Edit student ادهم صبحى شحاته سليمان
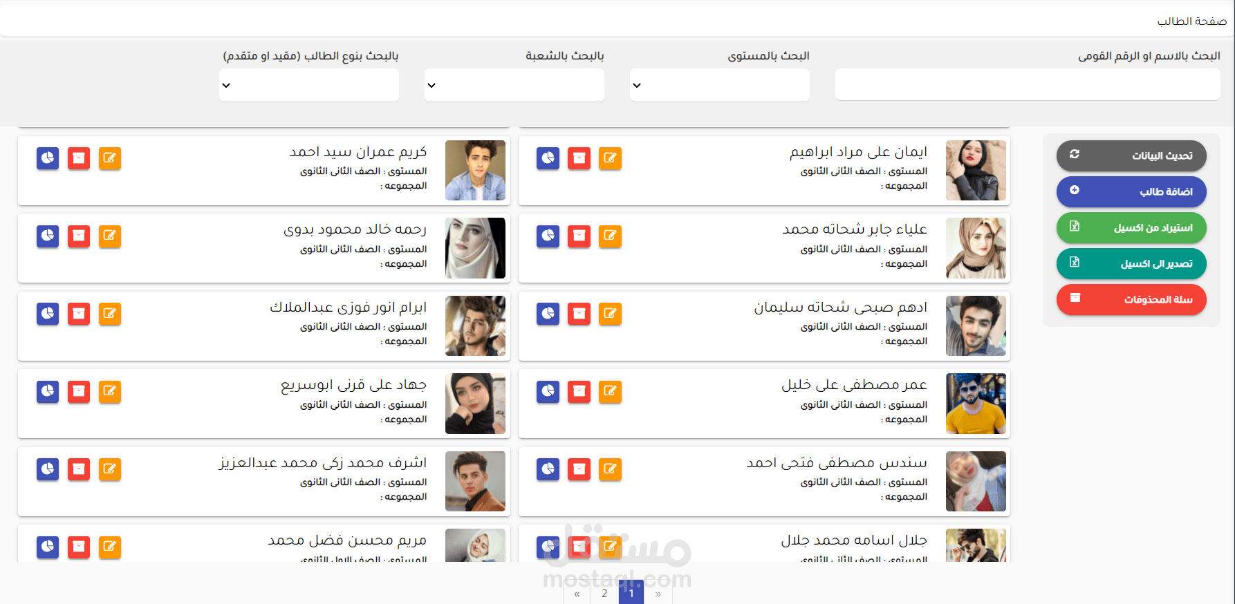This screenshot has height=604, width=1235. 610,314
